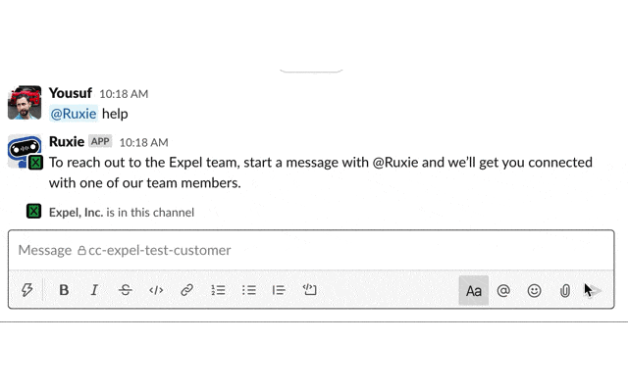This screenshot has width=628, height=392.
Task: Open the lightning bolt shortcuts menu
Action: [26, 290]
